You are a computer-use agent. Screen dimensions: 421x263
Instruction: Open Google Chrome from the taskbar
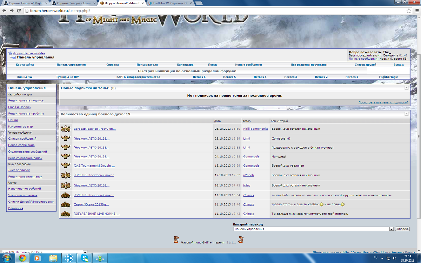(x=22, y=258)
